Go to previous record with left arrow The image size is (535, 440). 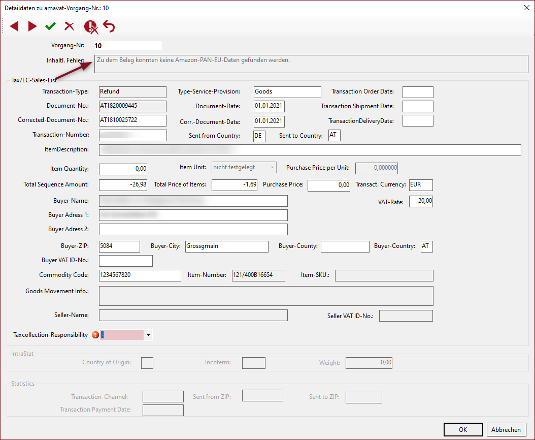pos(14,26)
